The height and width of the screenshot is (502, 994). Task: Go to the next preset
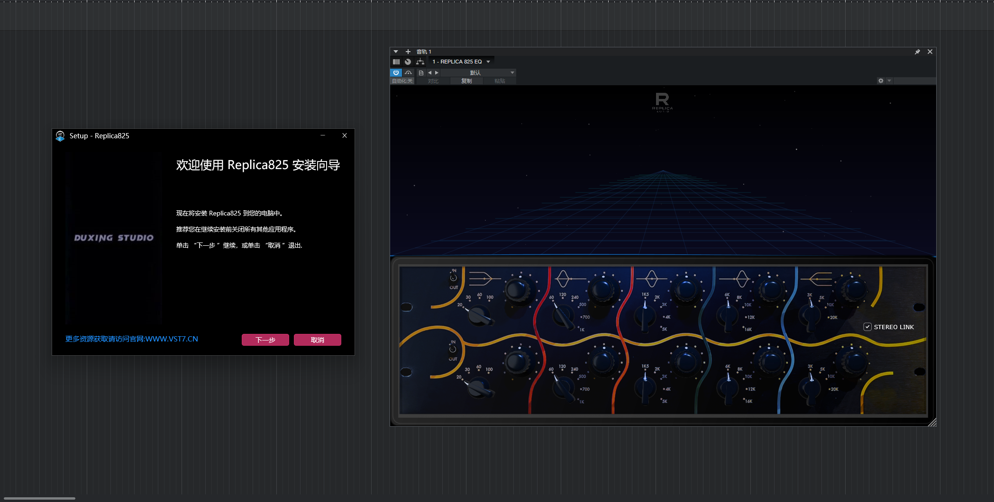click(437, 72)
